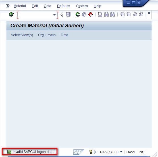
Task: Collapse command field using left triangle
Action: point(62,15)
